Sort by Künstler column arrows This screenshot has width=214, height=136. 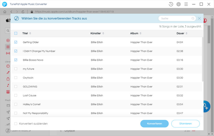pos(103,33)
